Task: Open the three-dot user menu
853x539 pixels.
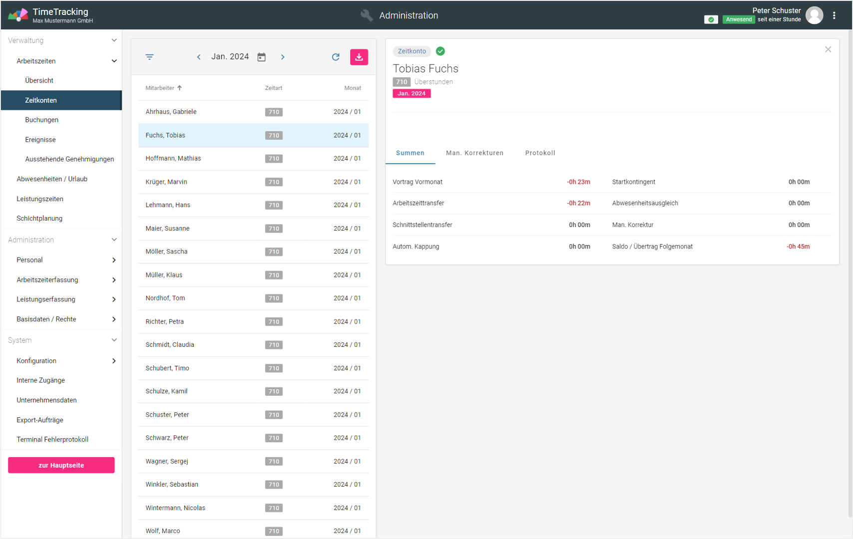Action: [x=834, y=15]
